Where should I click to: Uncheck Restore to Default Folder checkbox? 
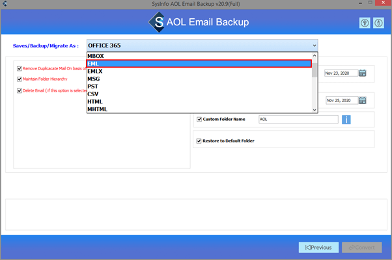click(199, 141)
